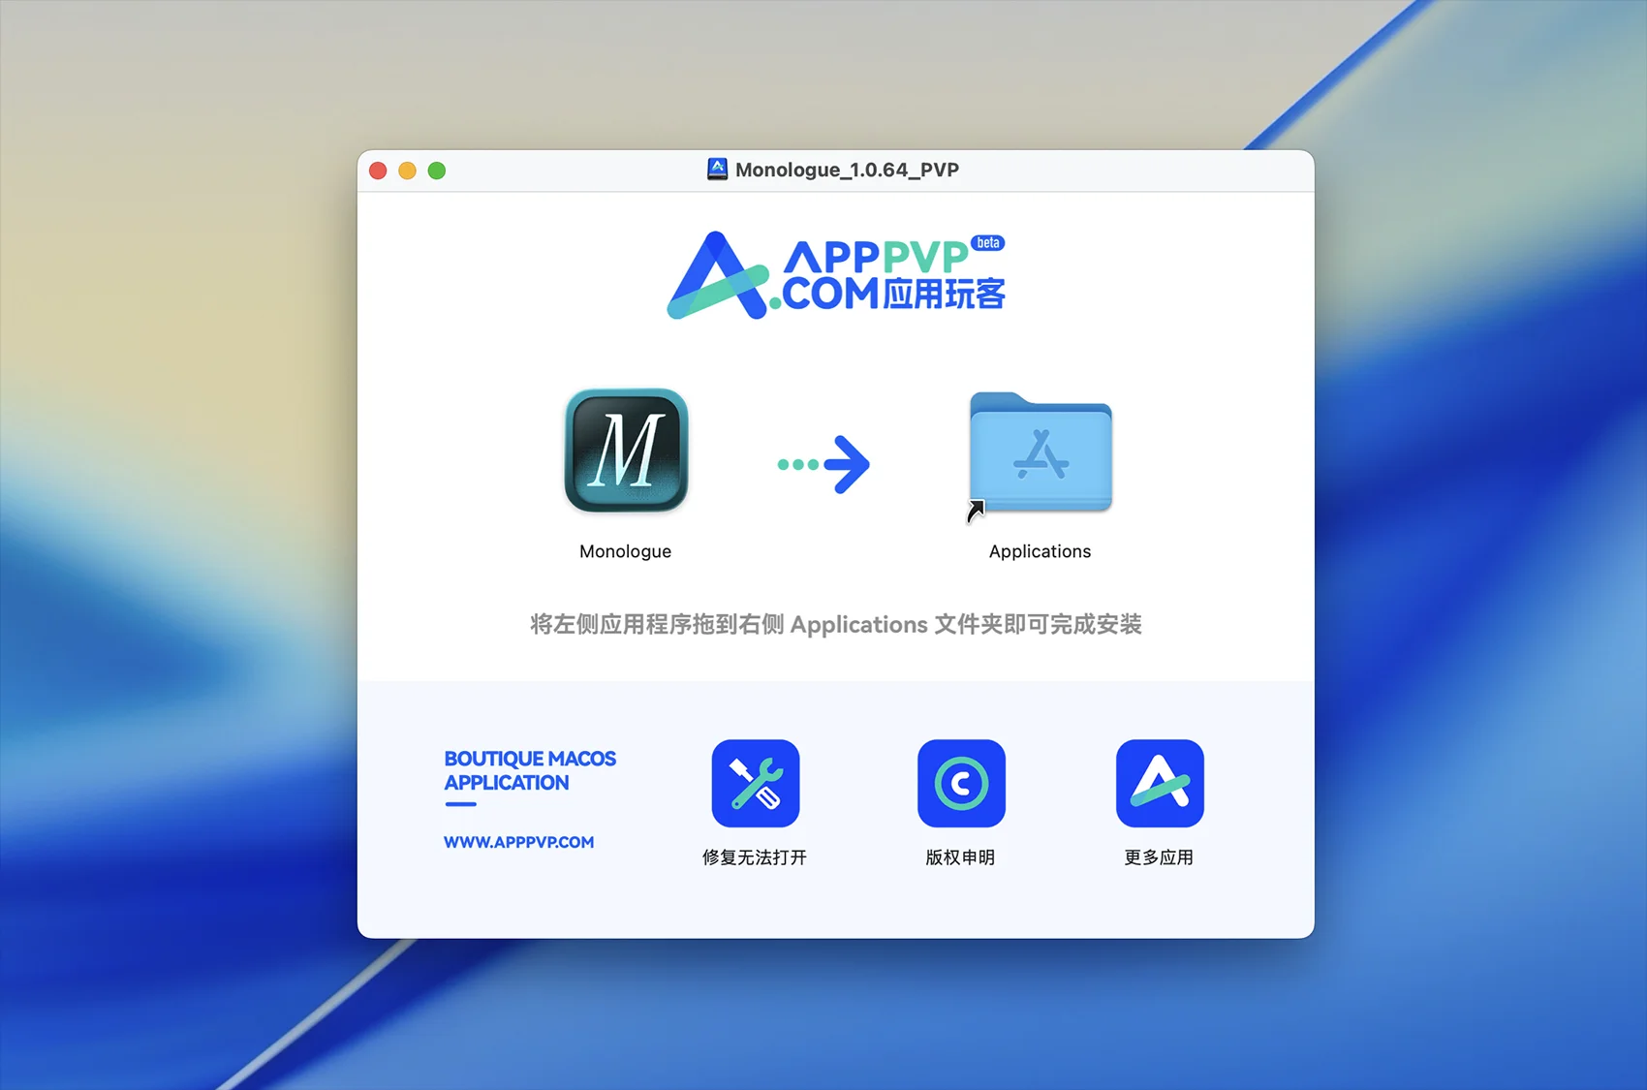This screenshot has height=1090, width=1647.
Task: Click the blue arrow between the icons
Action: coord(825,464)
